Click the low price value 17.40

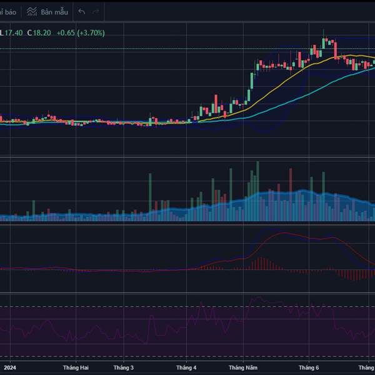14,32
